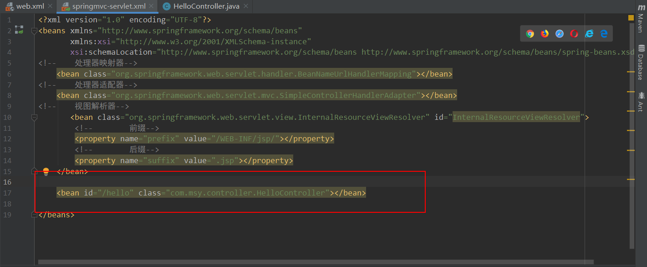Click the "/hello" bean id value

pos(116,193)
